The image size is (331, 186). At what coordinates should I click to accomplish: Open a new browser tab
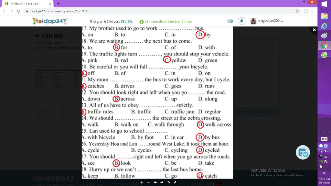(58, 4)
